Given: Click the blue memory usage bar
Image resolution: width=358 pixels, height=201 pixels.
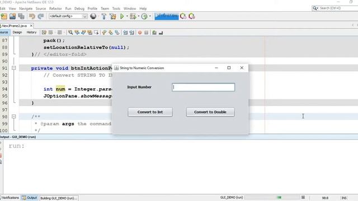Looking at the screenshot, I should (167, 16).
